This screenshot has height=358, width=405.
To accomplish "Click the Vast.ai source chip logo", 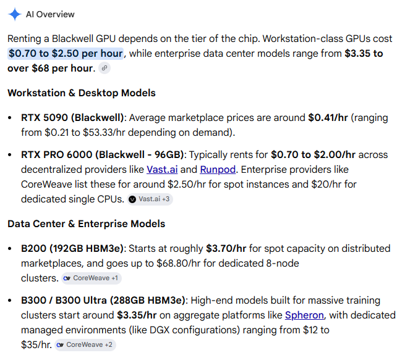I will tap(132, 199).
